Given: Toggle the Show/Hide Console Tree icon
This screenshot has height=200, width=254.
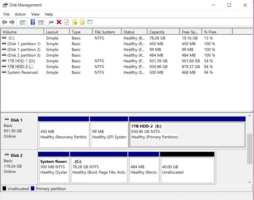Looking at the screenshot, I should (x=23, y=22).
